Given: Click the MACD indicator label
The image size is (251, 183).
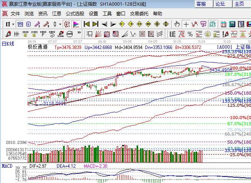Looking at the screenshot, I should [7, 166].
